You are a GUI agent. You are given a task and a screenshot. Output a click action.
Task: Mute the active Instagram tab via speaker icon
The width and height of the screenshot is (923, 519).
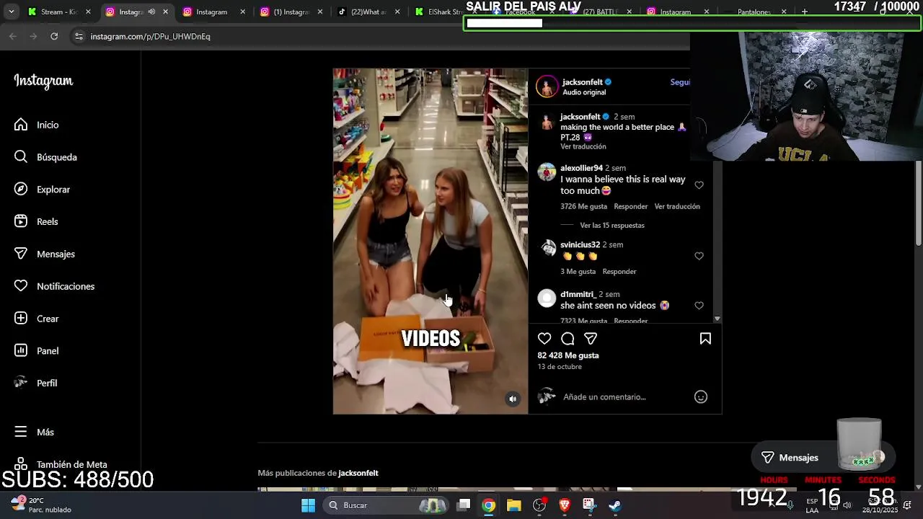coord(151,12)
